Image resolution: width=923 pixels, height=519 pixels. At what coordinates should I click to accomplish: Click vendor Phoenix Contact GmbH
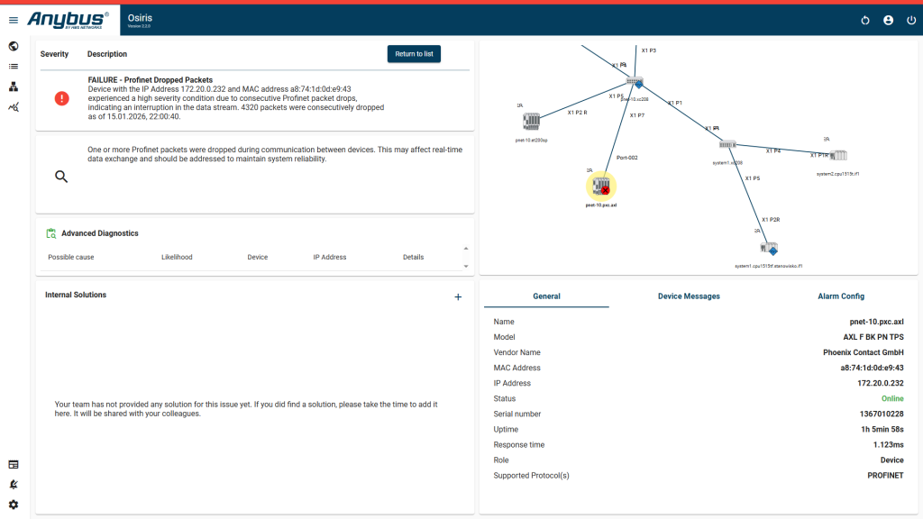click(863, 352)
